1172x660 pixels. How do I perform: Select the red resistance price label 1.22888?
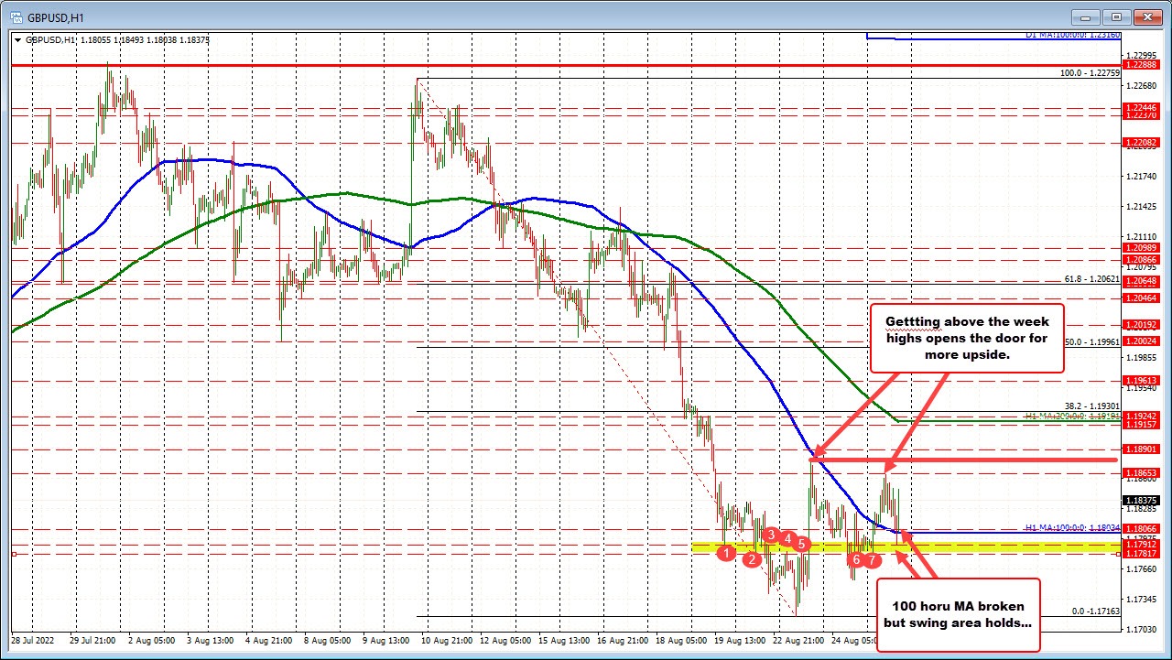pos(1140,66)
